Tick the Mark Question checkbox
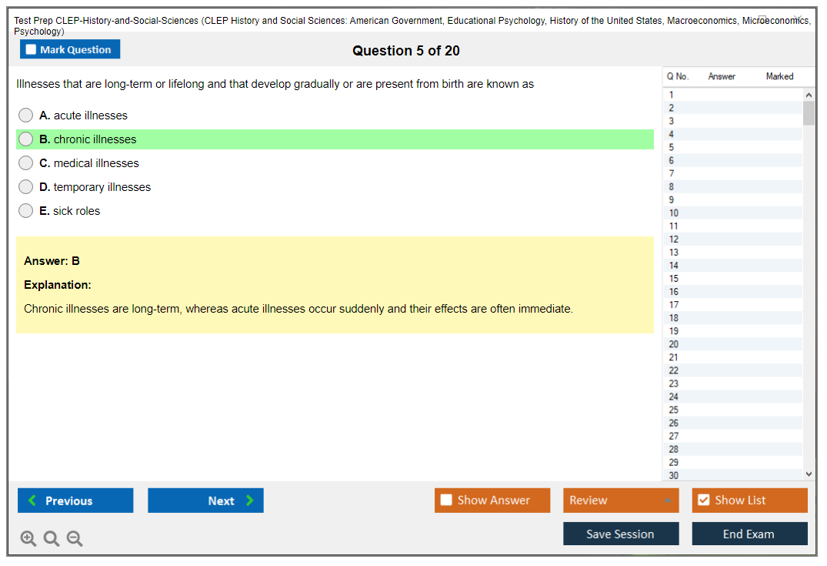 [32, 50]
